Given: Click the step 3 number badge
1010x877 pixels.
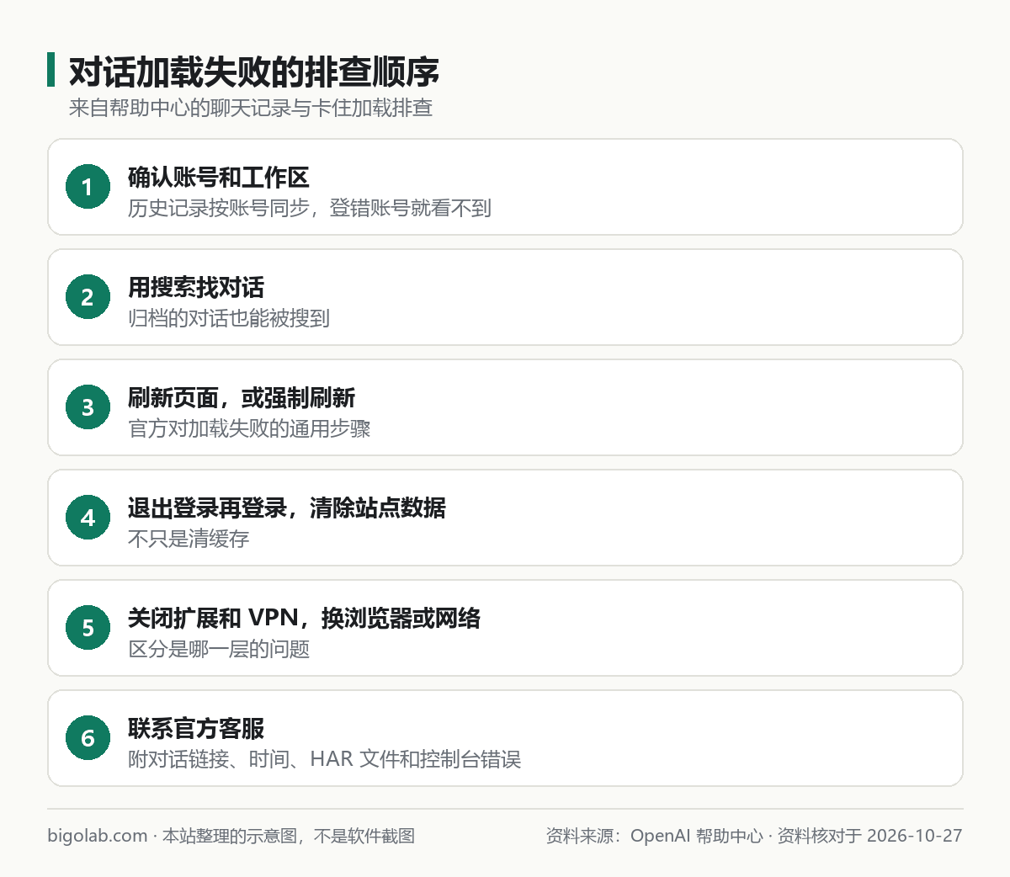Looking at the screenshot, I should point(88,407).
